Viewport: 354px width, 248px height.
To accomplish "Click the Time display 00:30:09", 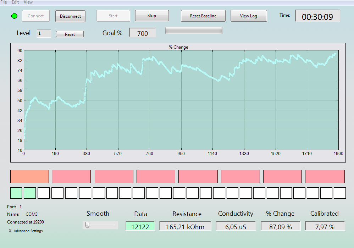I will [317, 16].
